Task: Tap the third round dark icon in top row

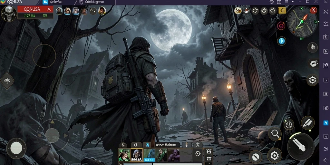Action: [x=255, y=11]
